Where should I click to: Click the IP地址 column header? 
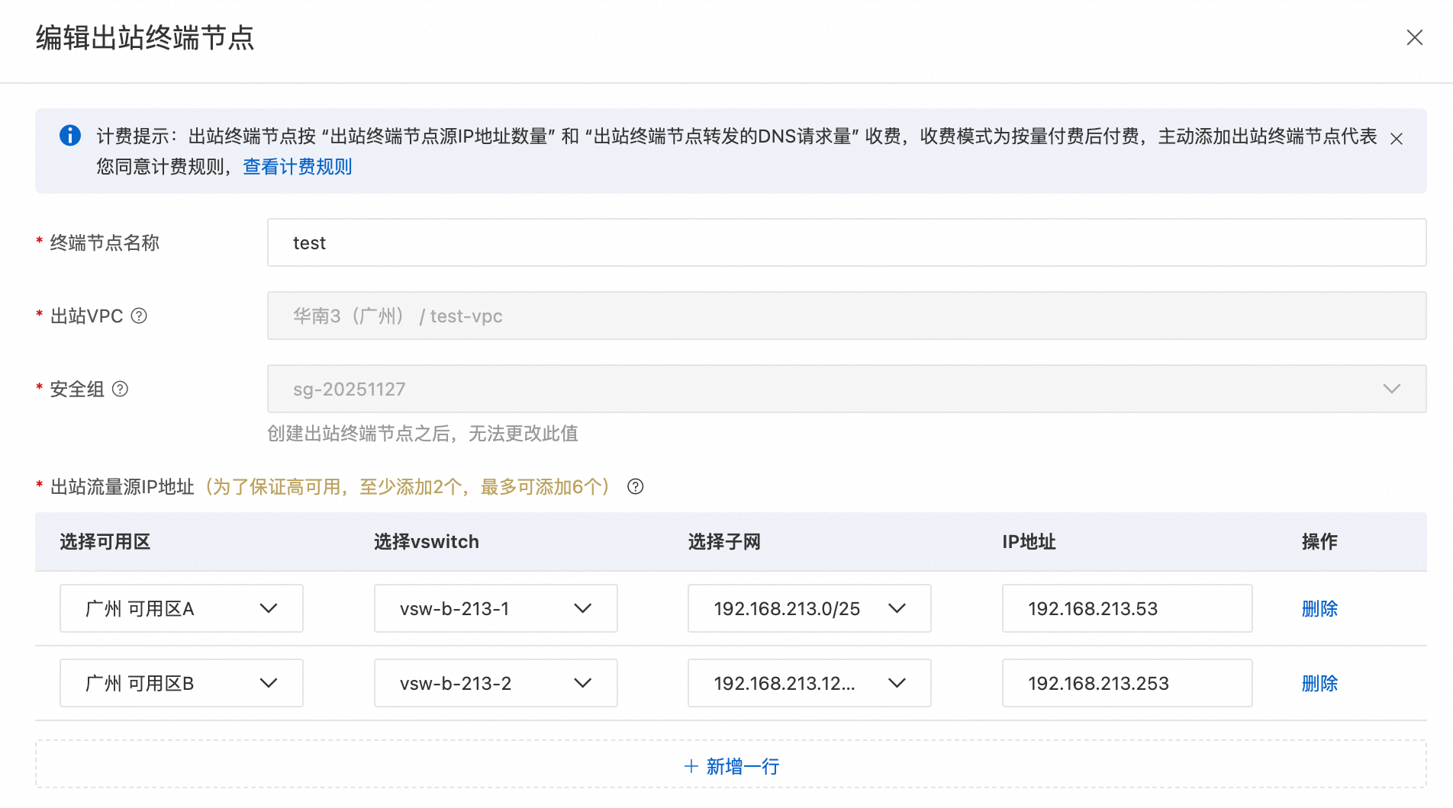click(x=1029, y=541)
